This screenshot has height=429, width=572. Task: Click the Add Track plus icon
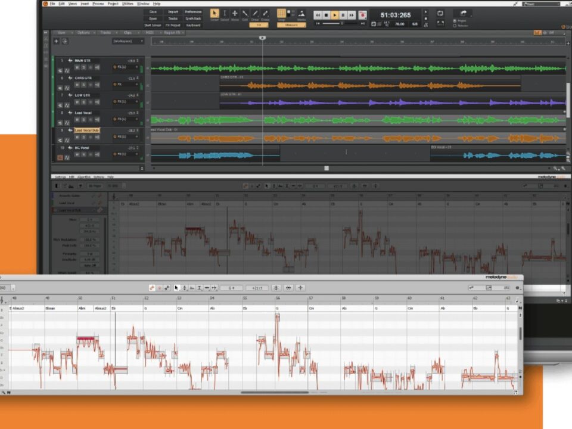57,41
